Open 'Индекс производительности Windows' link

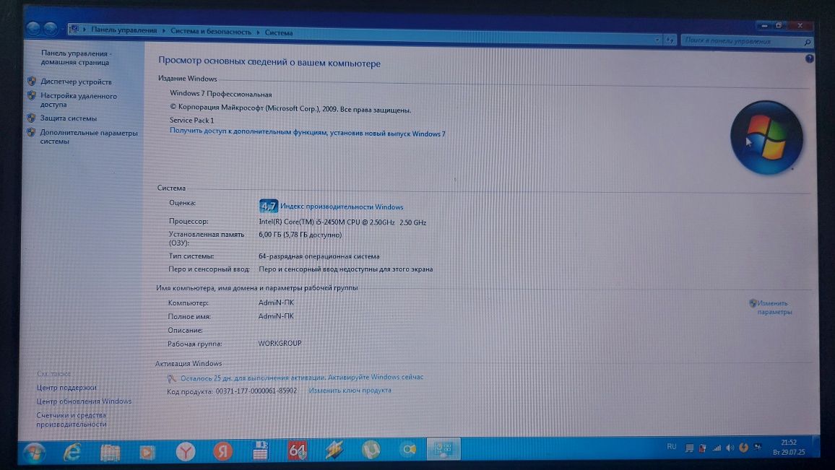(x=342, y=206)
